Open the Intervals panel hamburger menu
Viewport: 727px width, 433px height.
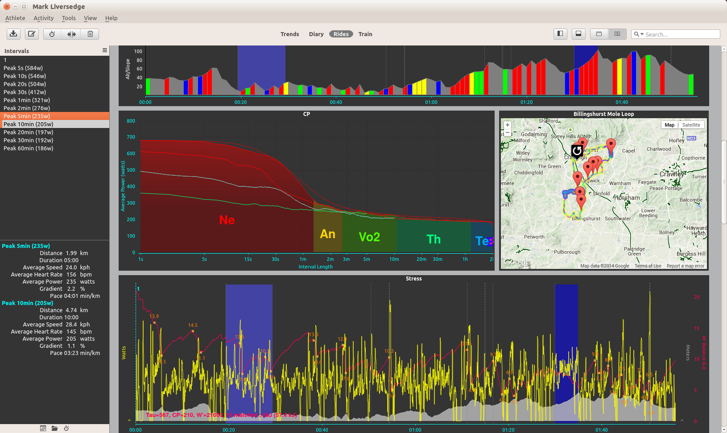click(x=105, y=50)
